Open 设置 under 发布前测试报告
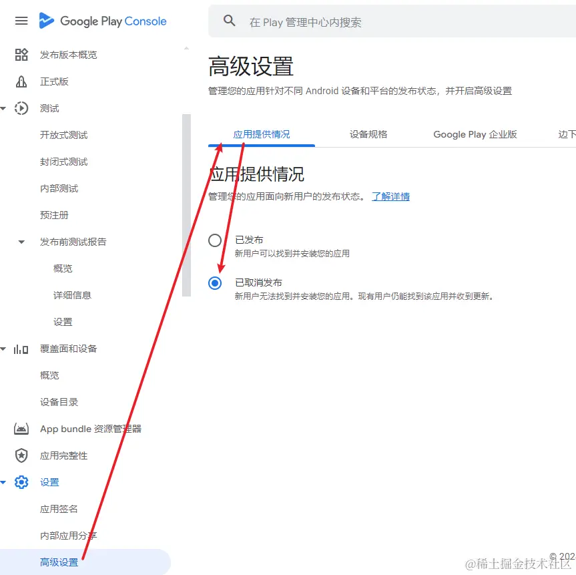The width and height of the screenshot is (576, 575). click(63, 322)
